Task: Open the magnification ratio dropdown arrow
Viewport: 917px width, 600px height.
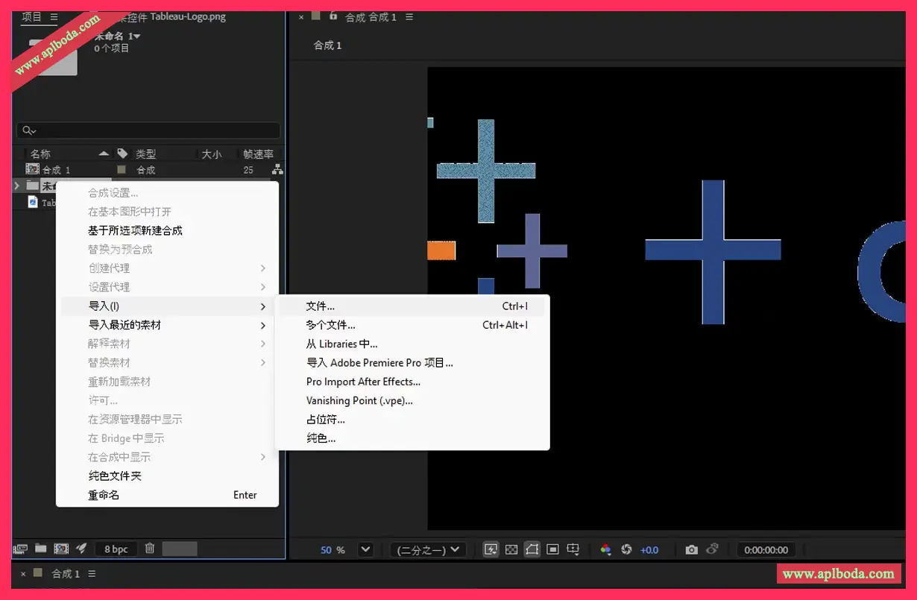Action: pos(365,549)
